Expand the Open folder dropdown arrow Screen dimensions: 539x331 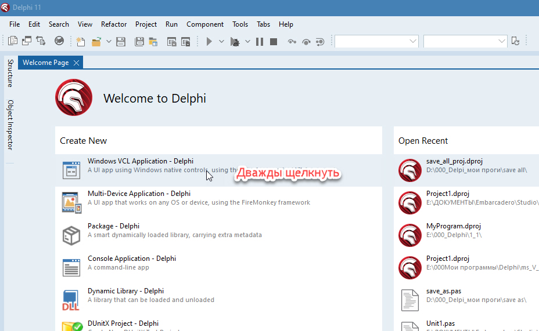(109, 42)
